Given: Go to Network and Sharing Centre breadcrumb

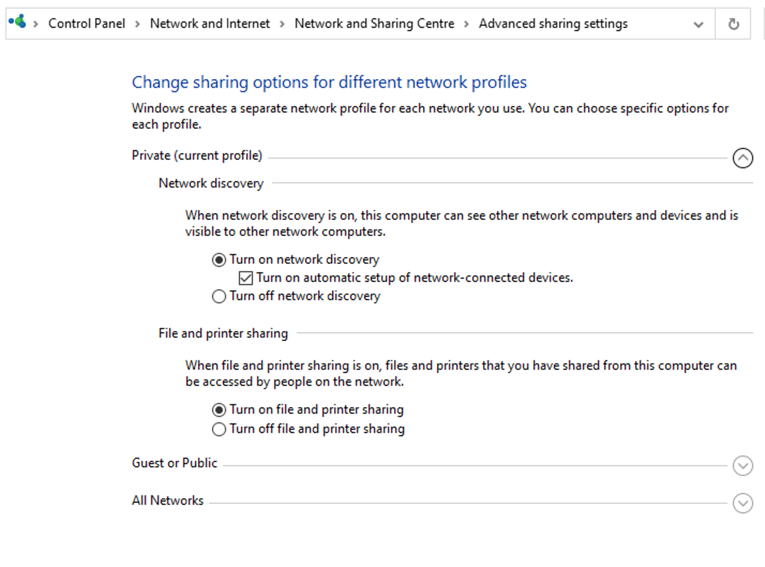Looking at the screenshot, I should (x=374, y=24).
